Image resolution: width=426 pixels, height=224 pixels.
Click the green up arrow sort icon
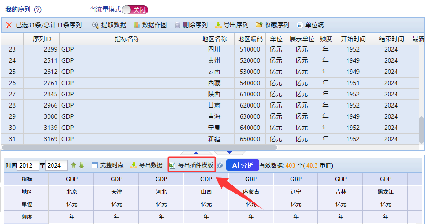74,165
